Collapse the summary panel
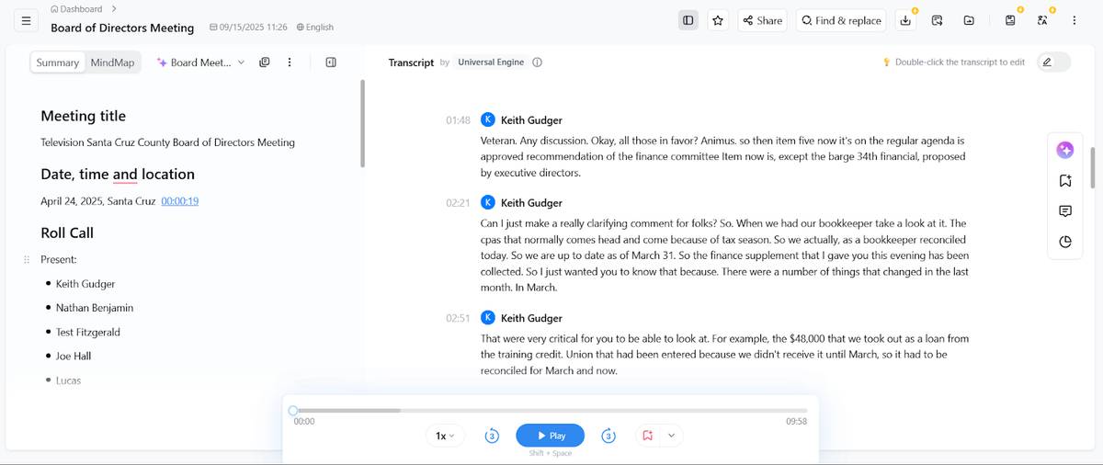This screenshot has height=465, width=1103. coord(331,62)
